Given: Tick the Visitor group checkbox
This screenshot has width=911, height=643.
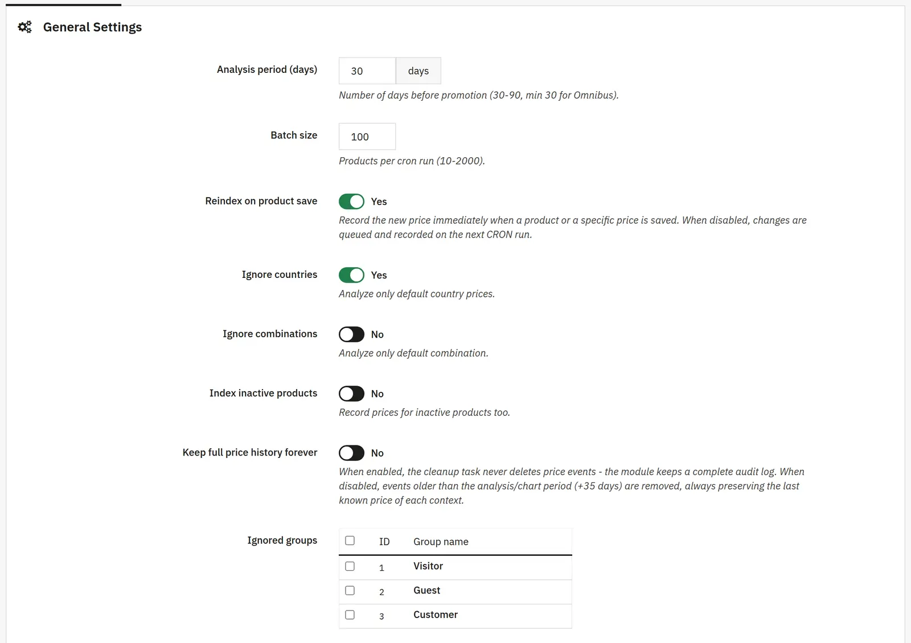Looking at the screenshot, I should coord(350,566).
